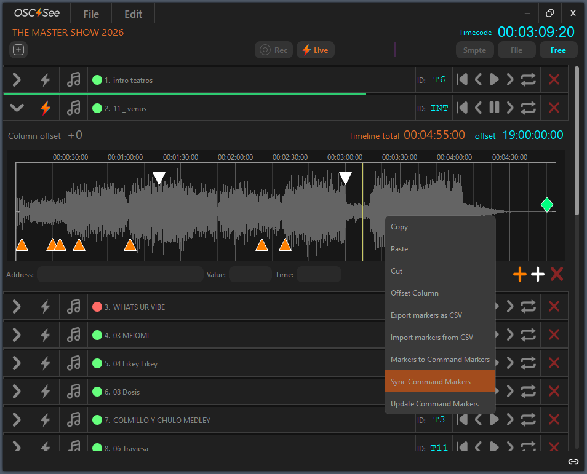This screenshot has height=474, width=587.
Task: Switch timecode source to File
Action: [517, 50]
